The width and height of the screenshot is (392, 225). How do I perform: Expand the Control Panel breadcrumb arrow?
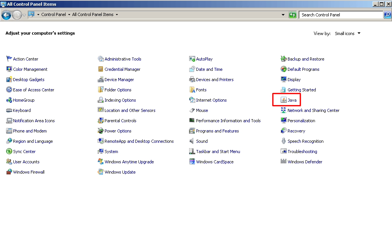69,15
